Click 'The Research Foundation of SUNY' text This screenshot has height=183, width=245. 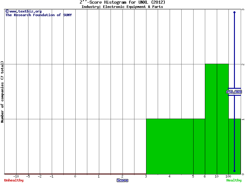point(39,15)
